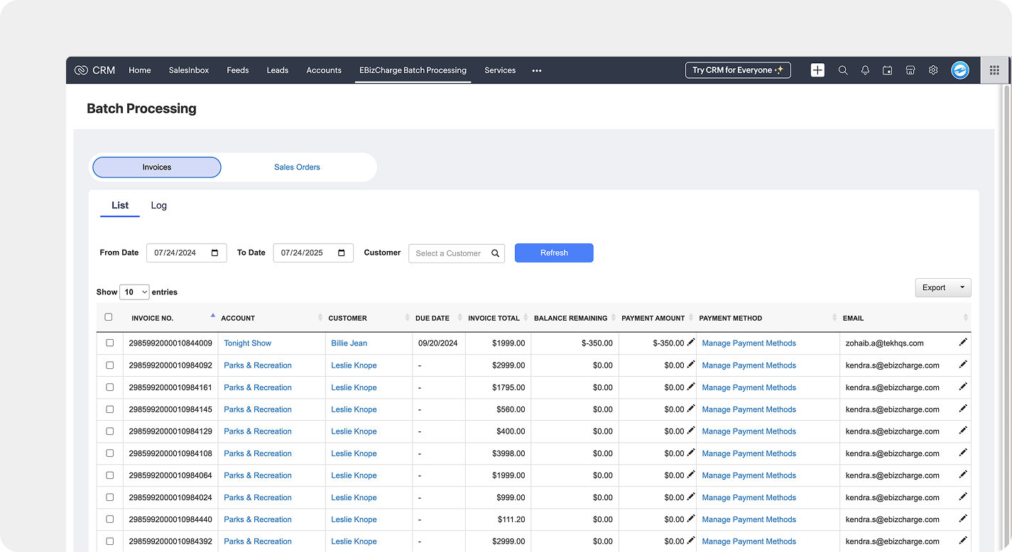
Task: Check the box for invoice 2985992000010844009
Action: [110, 343]
